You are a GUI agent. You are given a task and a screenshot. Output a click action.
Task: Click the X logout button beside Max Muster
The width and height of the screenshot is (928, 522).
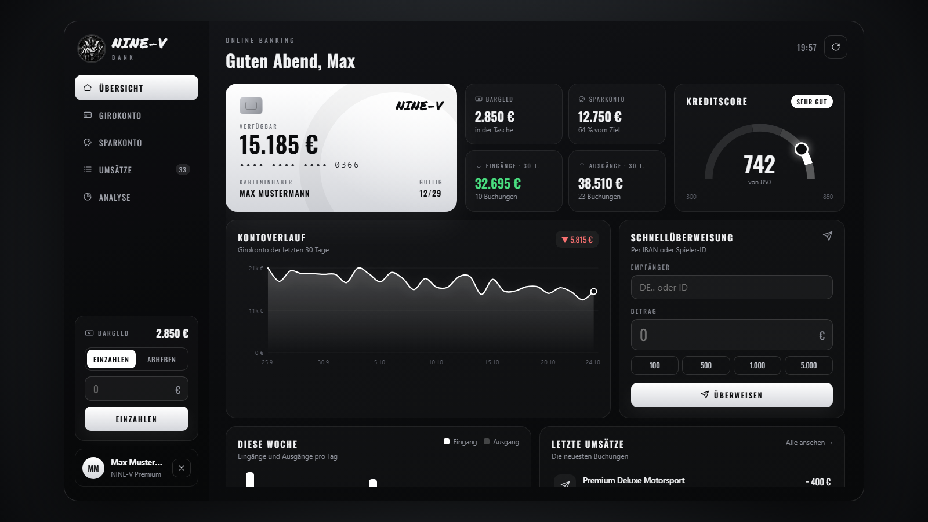(182, 468)
